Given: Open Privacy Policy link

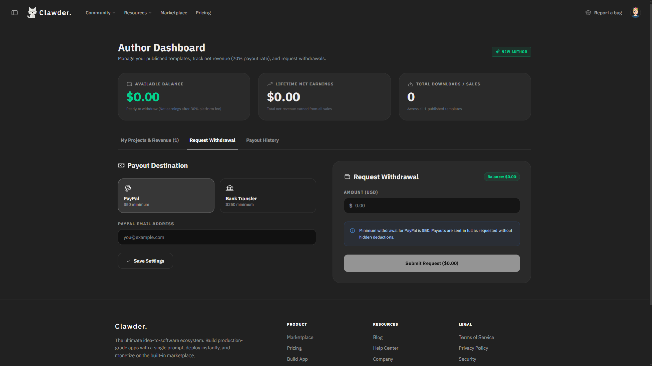Looking at the screenshot, I should 473,348.
